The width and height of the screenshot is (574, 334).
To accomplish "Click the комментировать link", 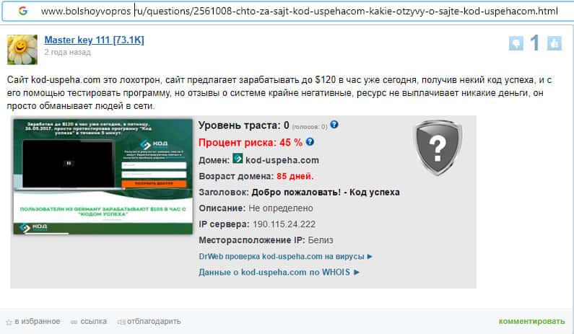I will 531,321.
